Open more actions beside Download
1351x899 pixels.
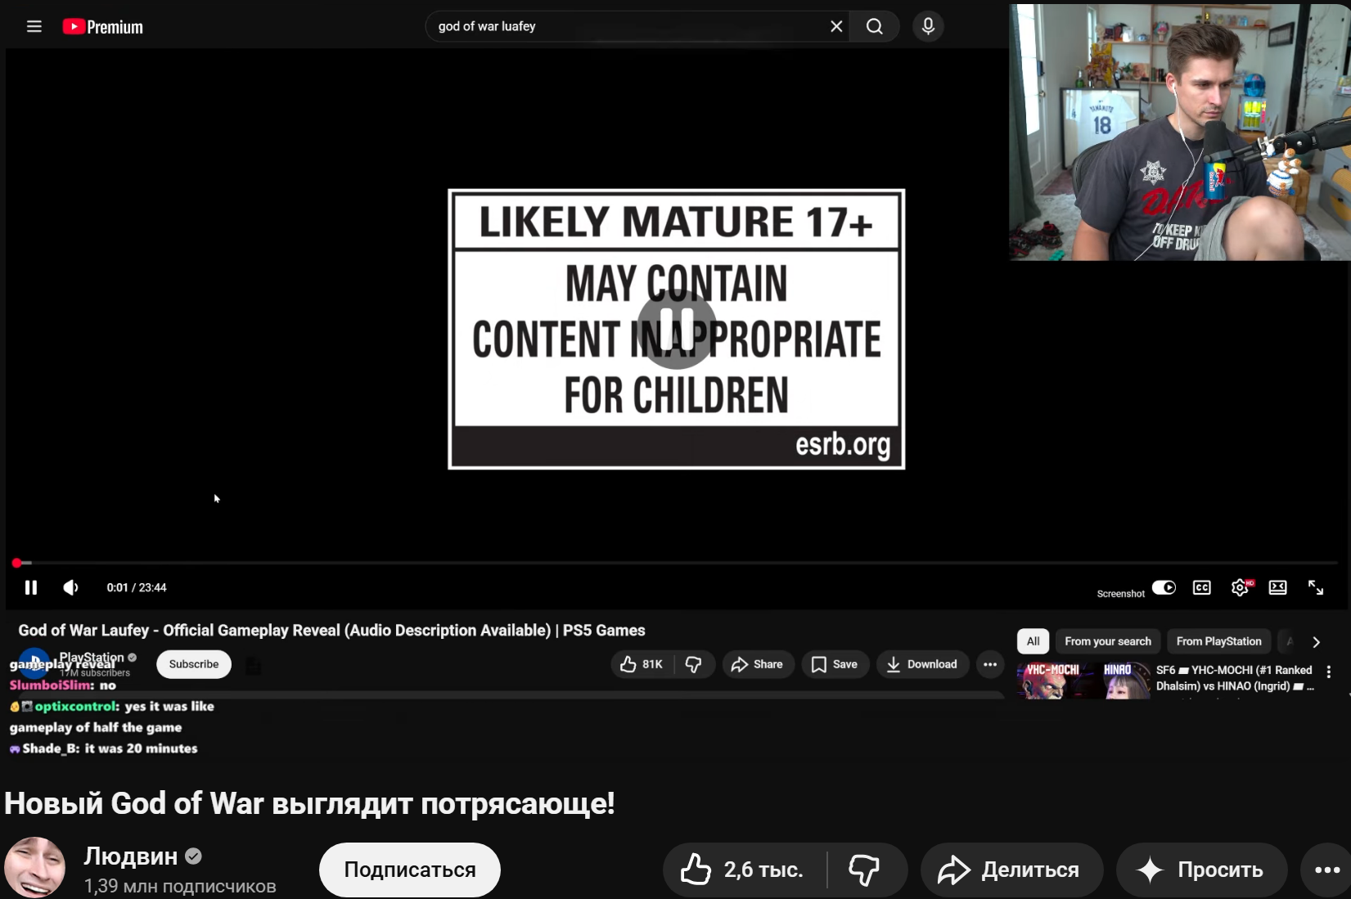(x=990, y=664)
